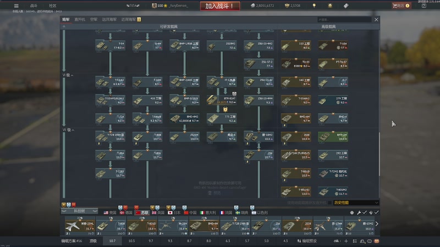
Task: Select the green BMP-2M premium card
Action: (333, 137)
